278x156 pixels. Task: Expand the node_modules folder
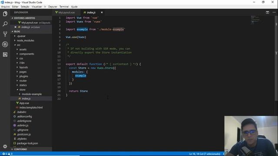point(31,40)
